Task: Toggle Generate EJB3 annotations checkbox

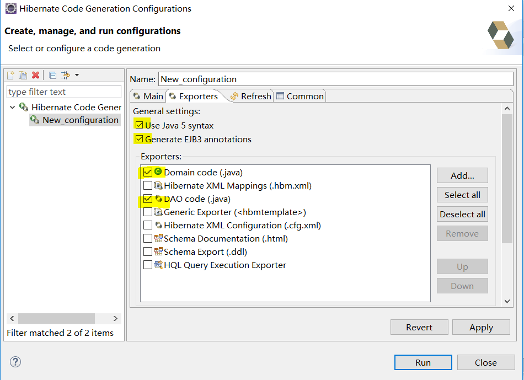Action: 139,138
